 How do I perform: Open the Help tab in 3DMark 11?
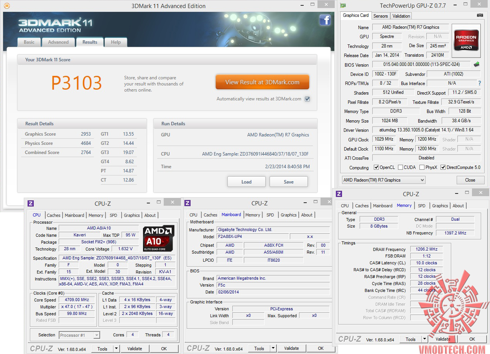[x=116, y=42]
